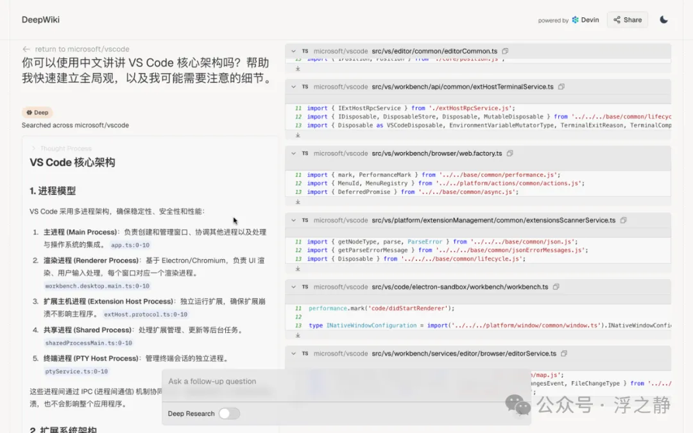Open extHostTerminalService.ts file path text
Screen dimensions: 693x433
click(x=462, y=87)
